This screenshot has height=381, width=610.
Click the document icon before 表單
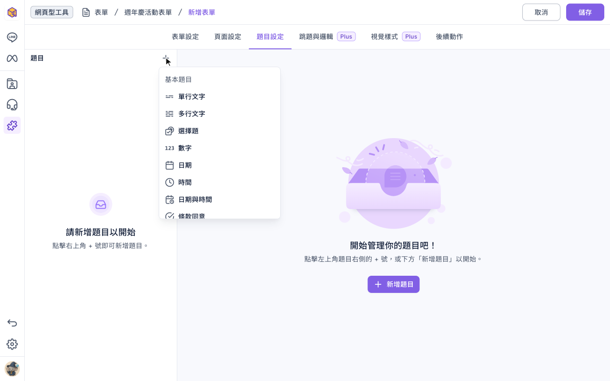86,12
